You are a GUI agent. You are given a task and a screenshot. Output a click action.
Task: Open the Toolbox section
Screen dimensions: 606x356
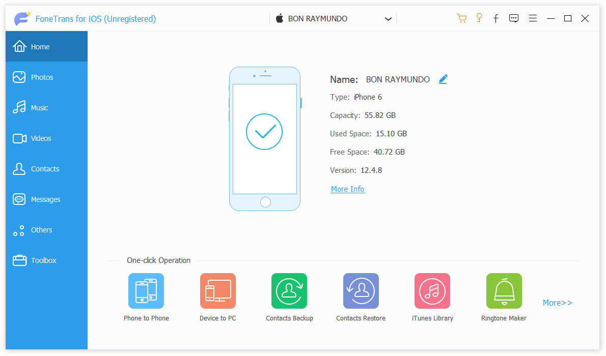pyautogui.click(x=46, y=260)
